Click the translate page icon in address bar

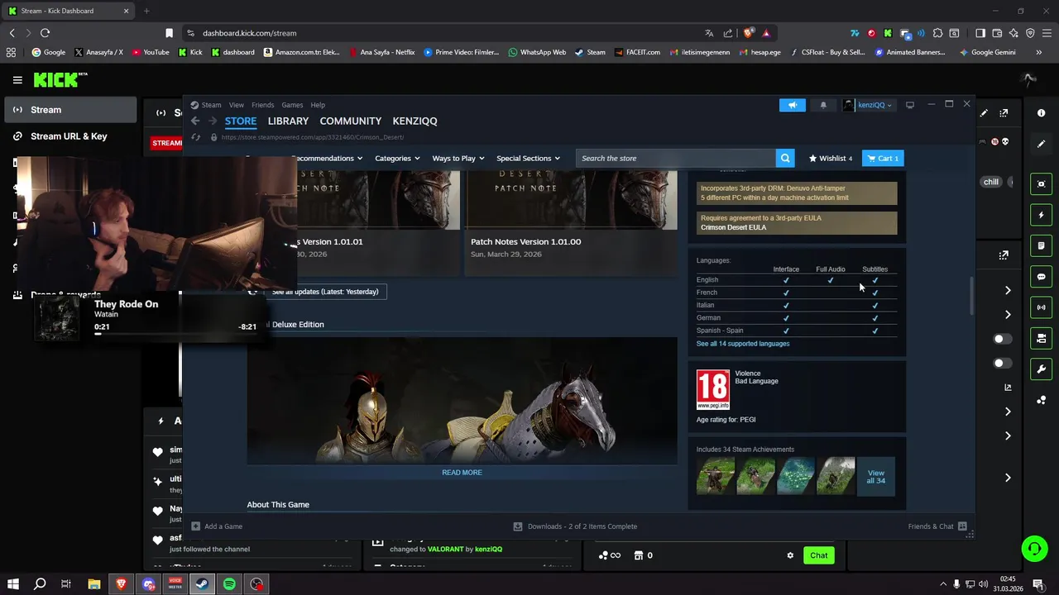pos(709,33)
